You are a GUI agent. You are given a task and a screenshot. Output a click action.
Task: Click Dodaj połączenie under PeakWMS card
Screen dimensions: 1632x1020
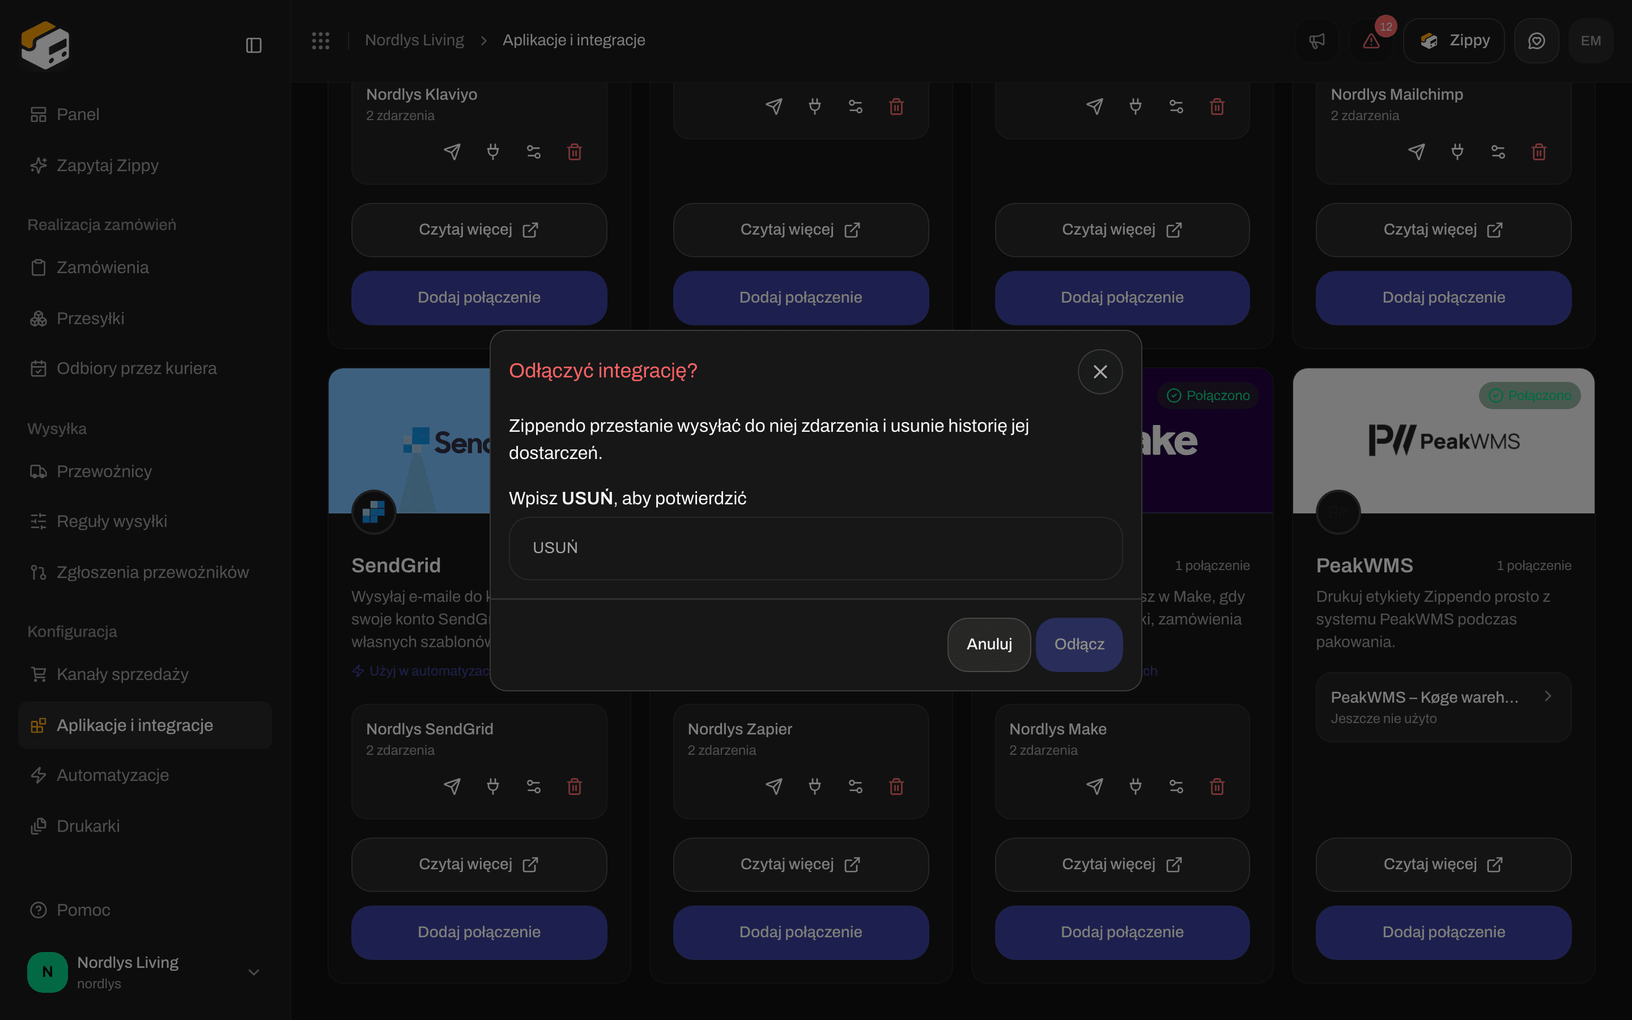[1443, 932]
